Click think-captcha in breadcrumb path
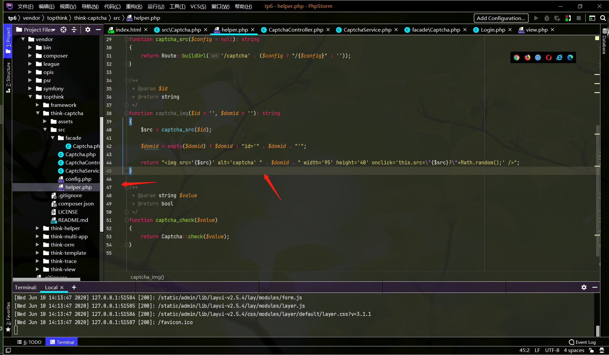The image size is (609, 355). pyautogui.click(x=90, y=18)
